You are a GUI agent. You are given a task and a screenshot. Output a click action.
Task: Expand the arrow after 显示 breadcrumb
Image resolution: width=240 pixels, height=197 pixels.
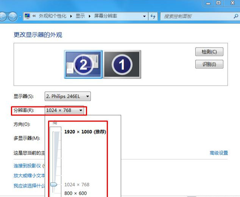[90, 16]
